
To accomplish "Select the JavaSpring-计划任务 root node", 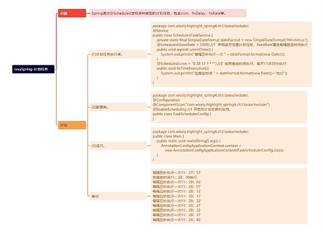I will click(33, 69).
